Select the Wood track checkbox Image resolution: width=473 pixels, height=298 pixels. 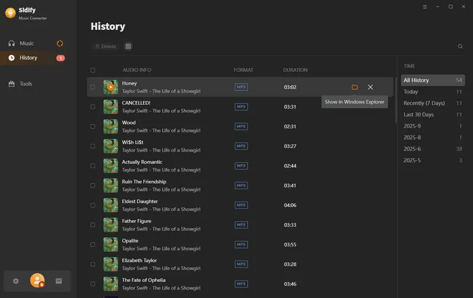tap(93, 127)
